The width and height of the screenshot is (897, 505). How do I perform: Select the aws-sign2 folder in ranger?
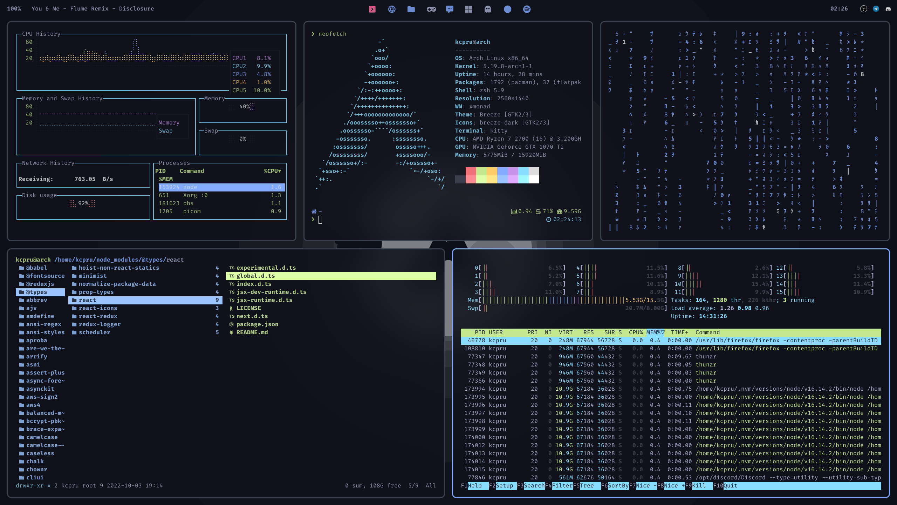42,397
